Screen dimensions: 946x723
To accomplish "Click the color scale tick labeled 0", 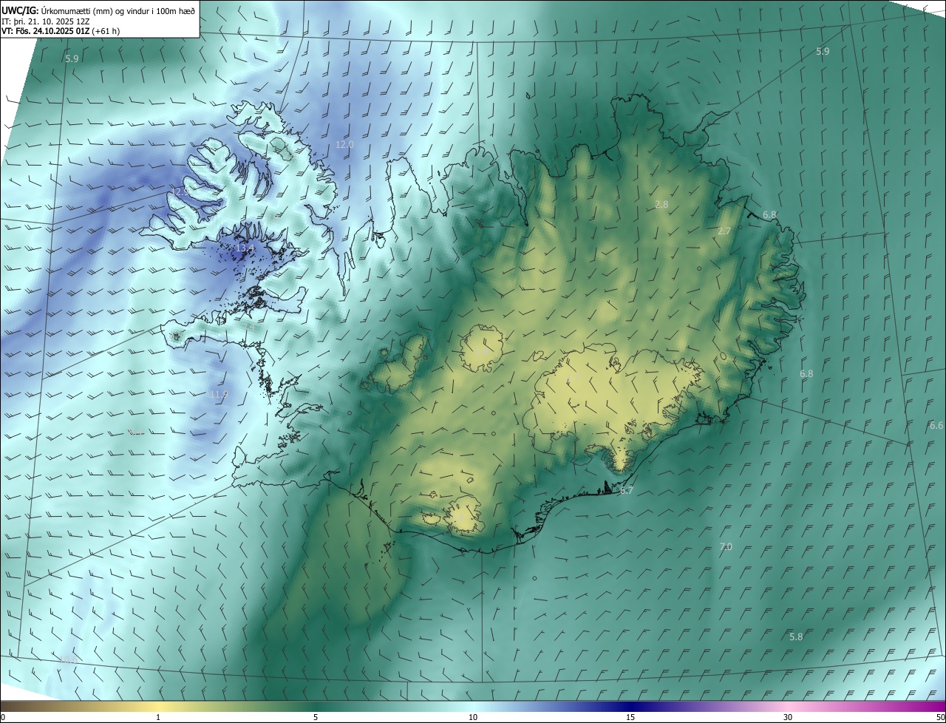I will [x=3, y=717].
